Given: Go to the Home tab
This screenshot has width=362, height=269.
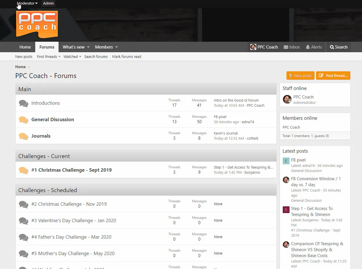Looking at the screenshot, I should pyautogui.click(x=25, y=47).
